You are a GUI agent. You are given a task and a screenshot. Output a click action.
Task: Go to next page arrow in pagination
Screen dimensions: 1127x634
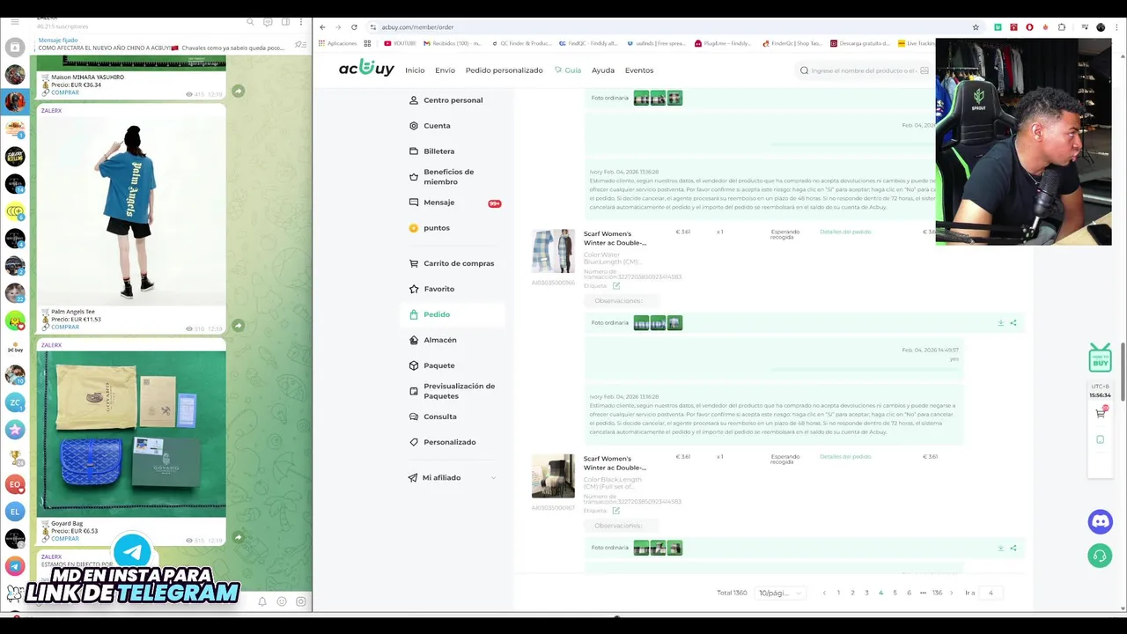pyautogui.click(x=951, y=593)
